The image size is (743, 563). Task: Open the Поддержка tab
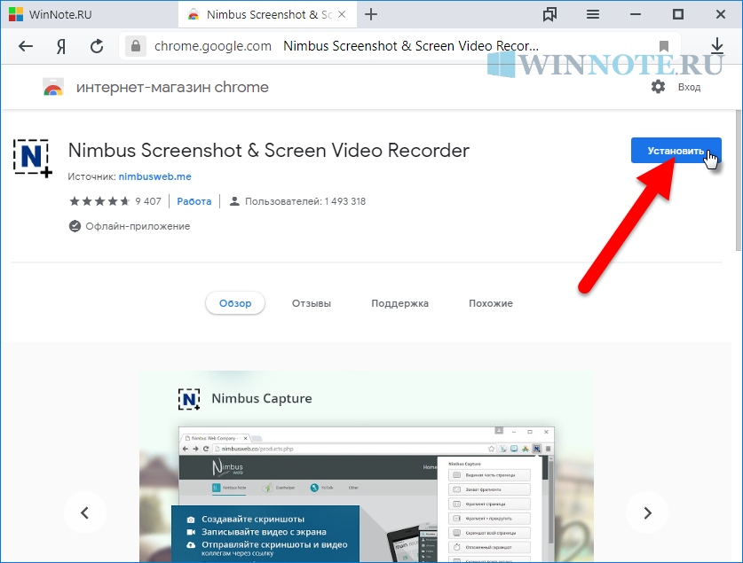[400, 303]
